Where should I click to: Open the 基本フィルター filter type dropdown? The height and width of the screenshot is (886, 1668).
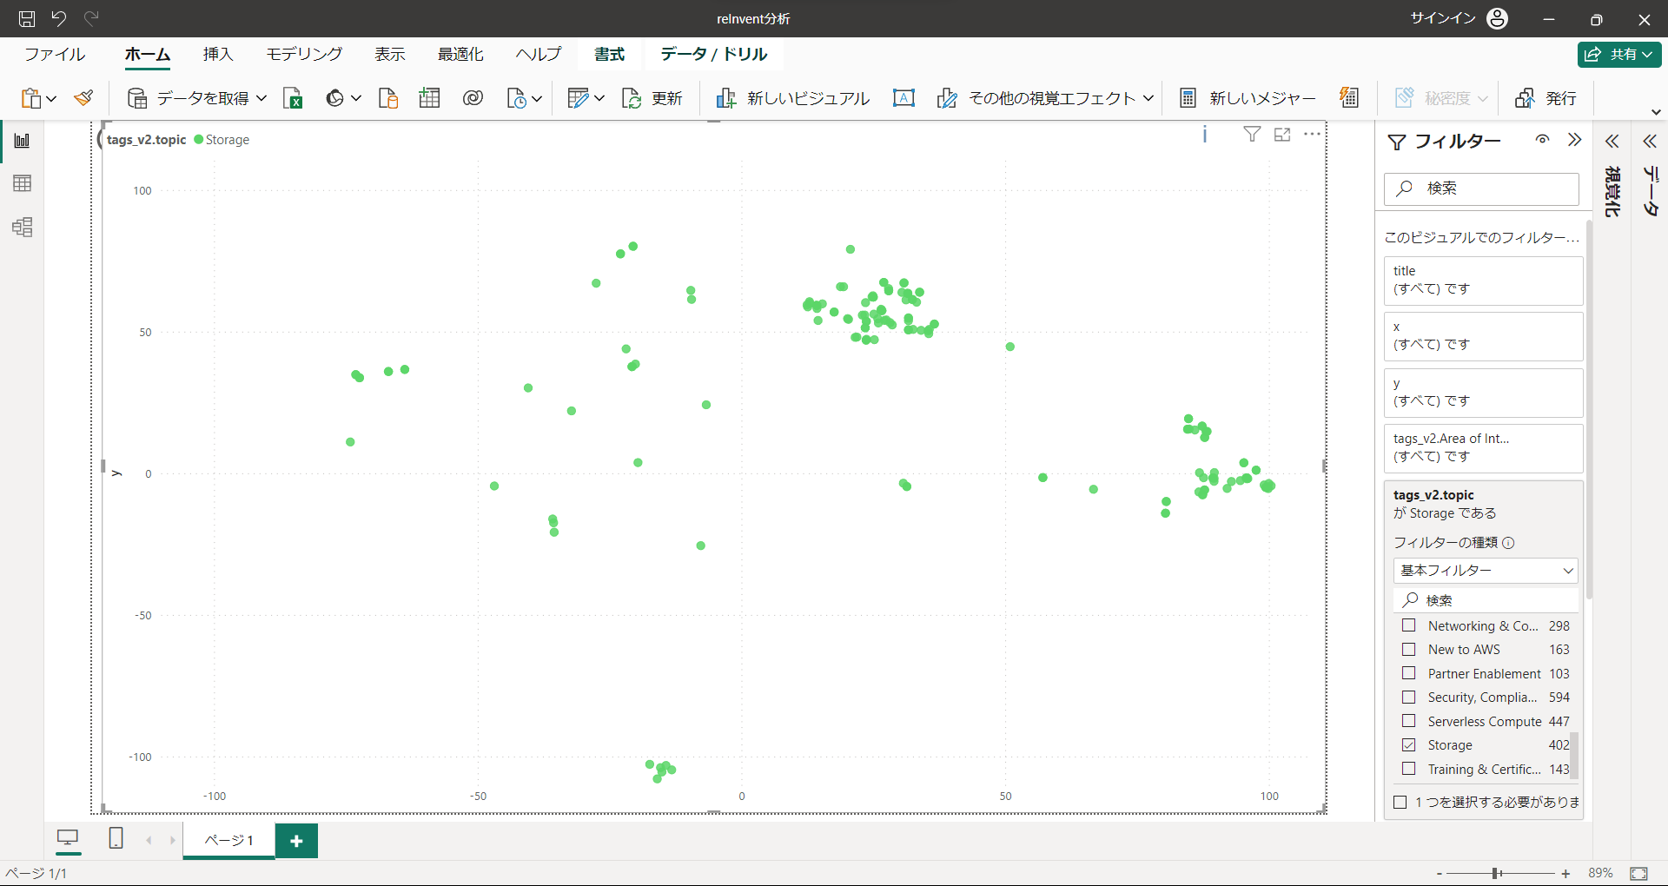pyautogui.click(x=1486, y=571)
